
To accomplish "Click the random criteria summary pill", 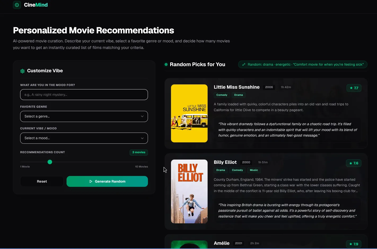I will click(303, 65).
